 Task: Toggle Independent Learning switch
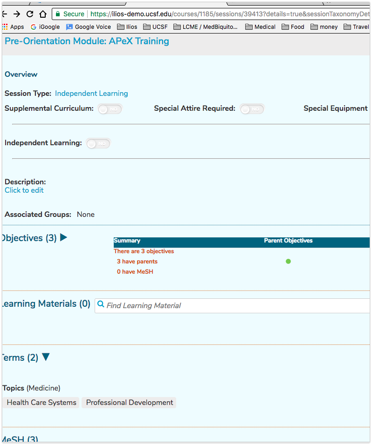pos(98,144)
